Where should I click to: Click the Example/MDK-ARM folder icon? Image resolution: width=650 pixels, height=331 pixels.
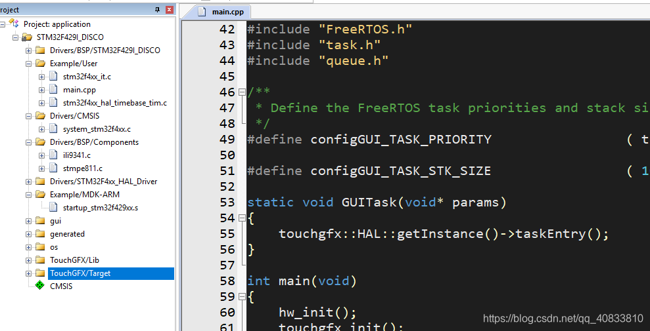40,195
